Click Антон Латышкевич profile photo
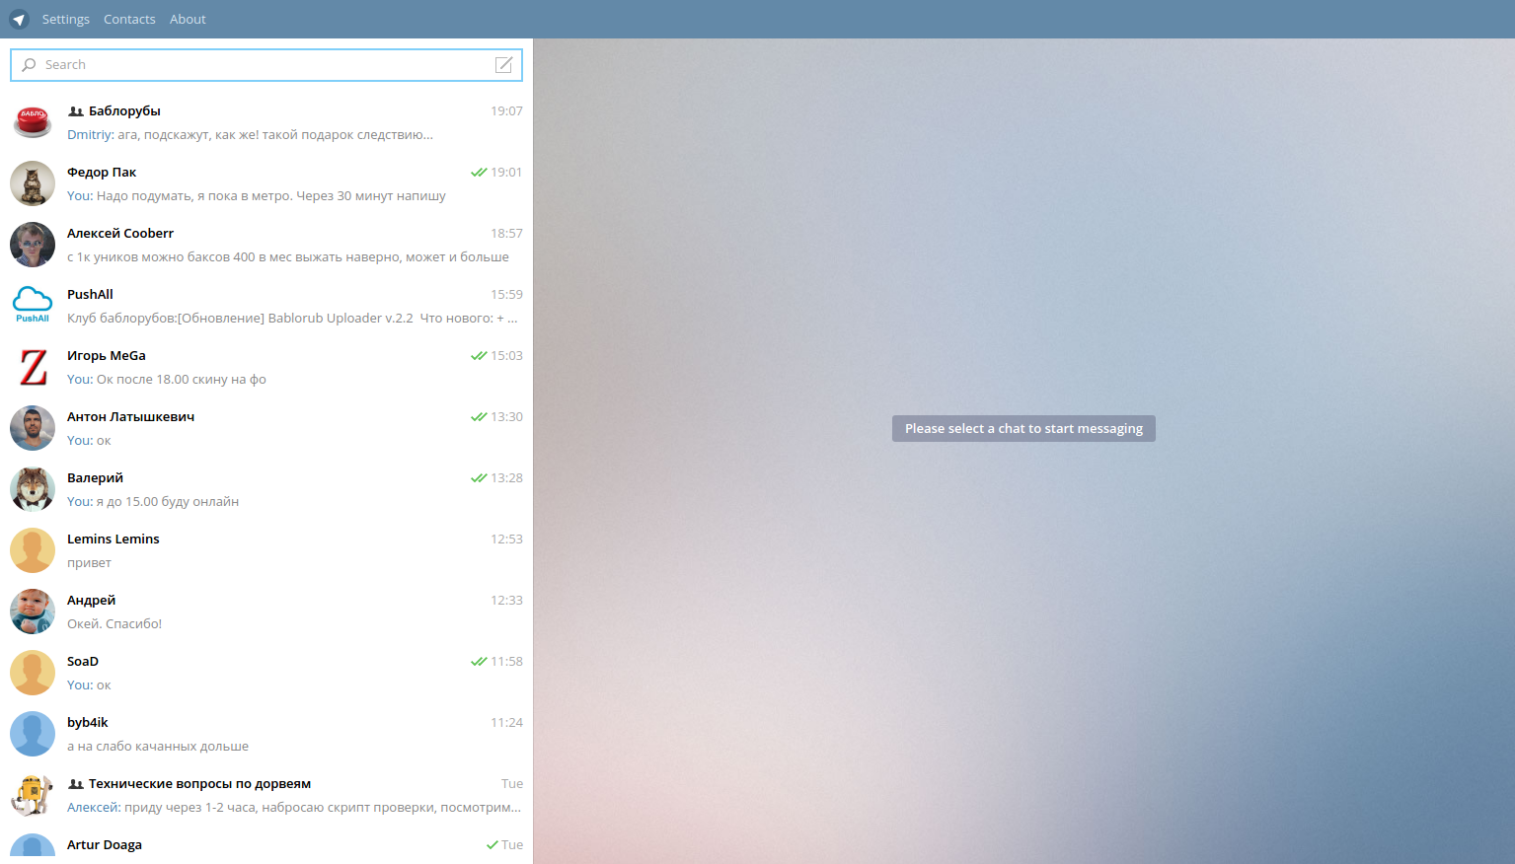Image resolution: width=1515 pixels, height=864 pixels. coord(33,428)
